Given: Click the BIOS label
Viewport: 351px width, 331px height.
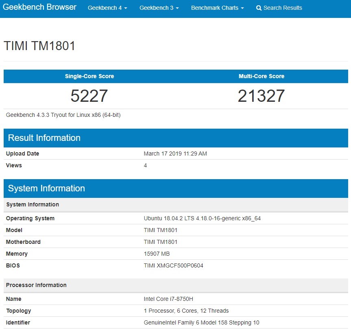Looking at the screenshot, I should (x=13, y=265).
